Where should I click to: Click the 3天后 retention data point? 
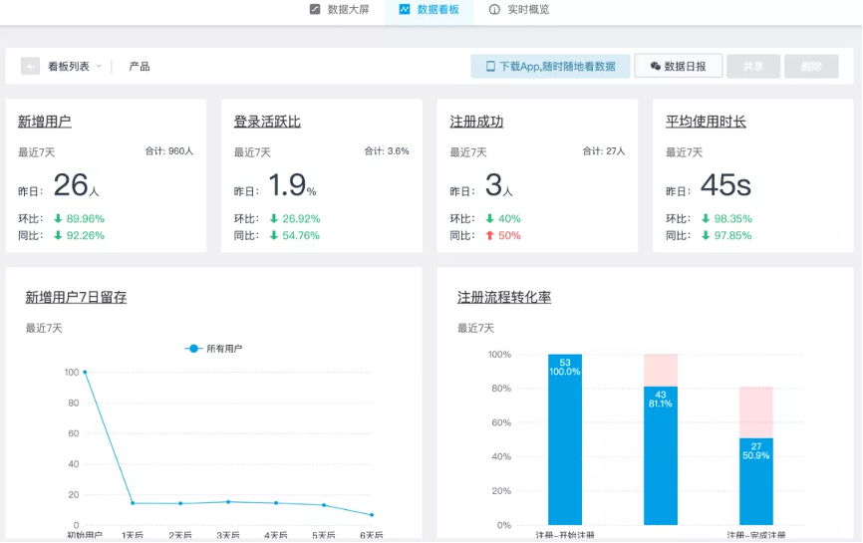click(x=228, y=502)
